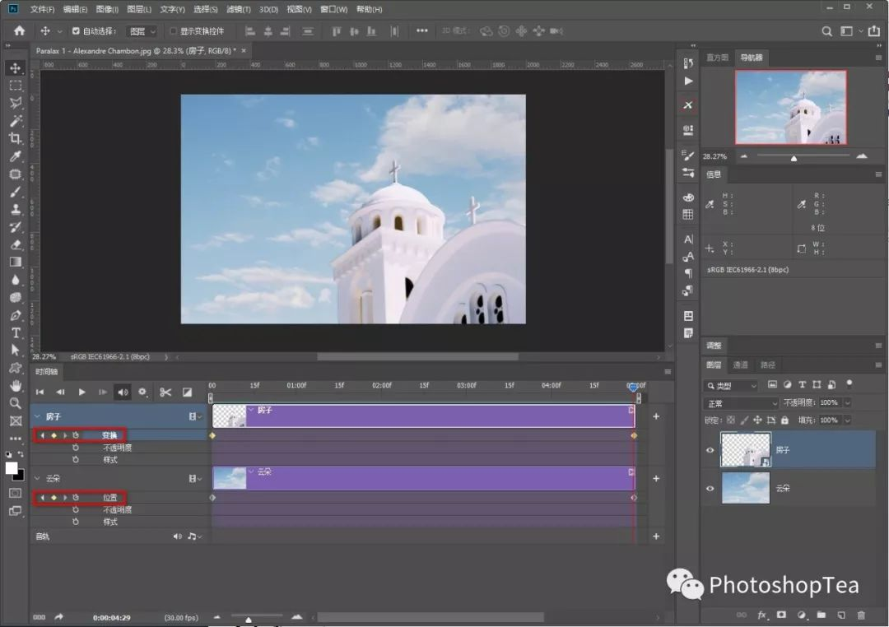The width and height of the screenshot is (889, 627).
Task: Toggle visibility of the 房子 layer
Action: coord(710,450)
